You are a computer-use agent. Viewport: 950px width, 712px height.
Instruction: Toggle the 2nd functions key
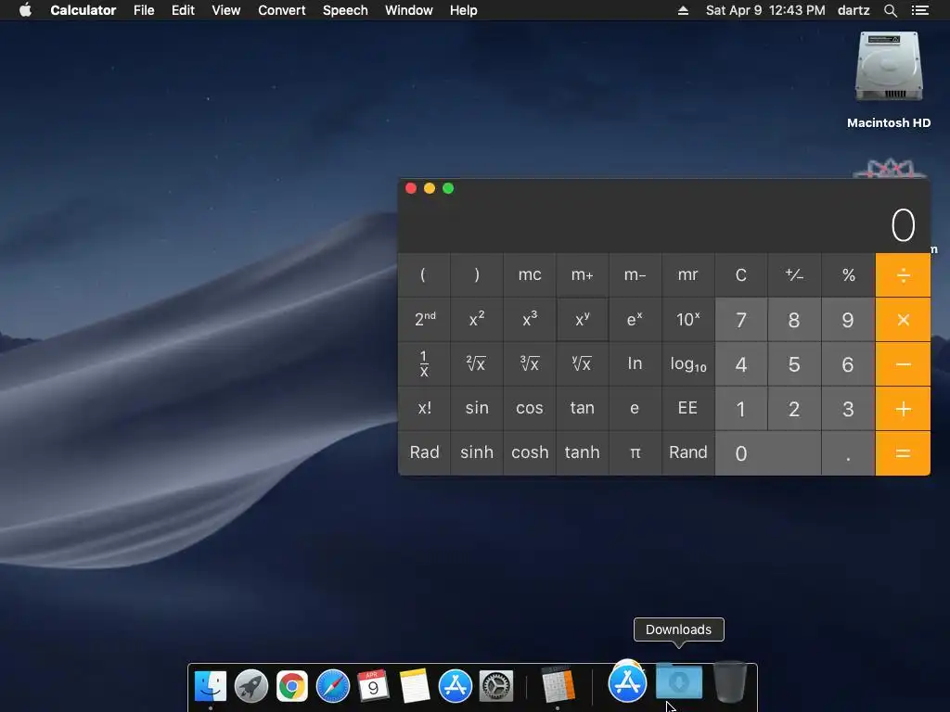pyautogui.click(x=424, y=319)
